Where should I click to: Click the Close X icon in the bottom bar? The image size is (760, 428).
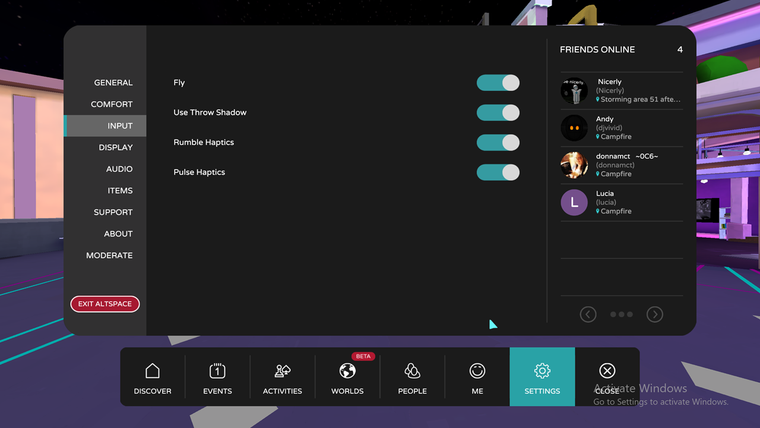[607, 371]
